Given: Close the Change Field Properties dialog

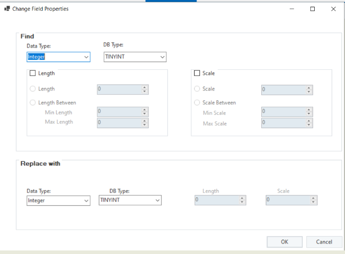Looking at the screenshot, I should point(333,9).
